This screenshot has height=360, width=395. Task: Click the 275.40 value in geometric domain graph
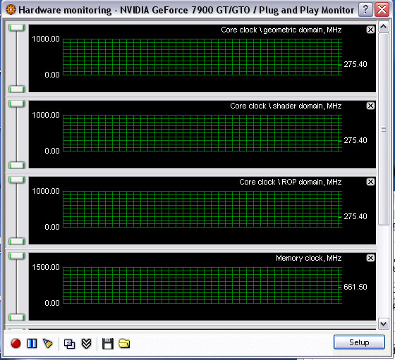point(355,64)
